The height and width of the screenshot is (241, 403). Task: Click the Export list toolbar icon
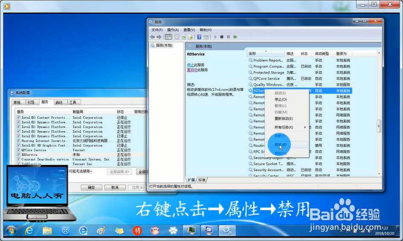tap(191, 37)
